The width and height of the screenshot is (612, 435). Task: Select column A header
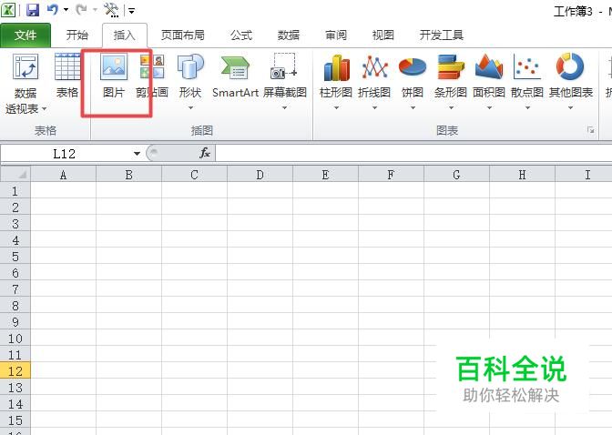click(x=63, y=175)
